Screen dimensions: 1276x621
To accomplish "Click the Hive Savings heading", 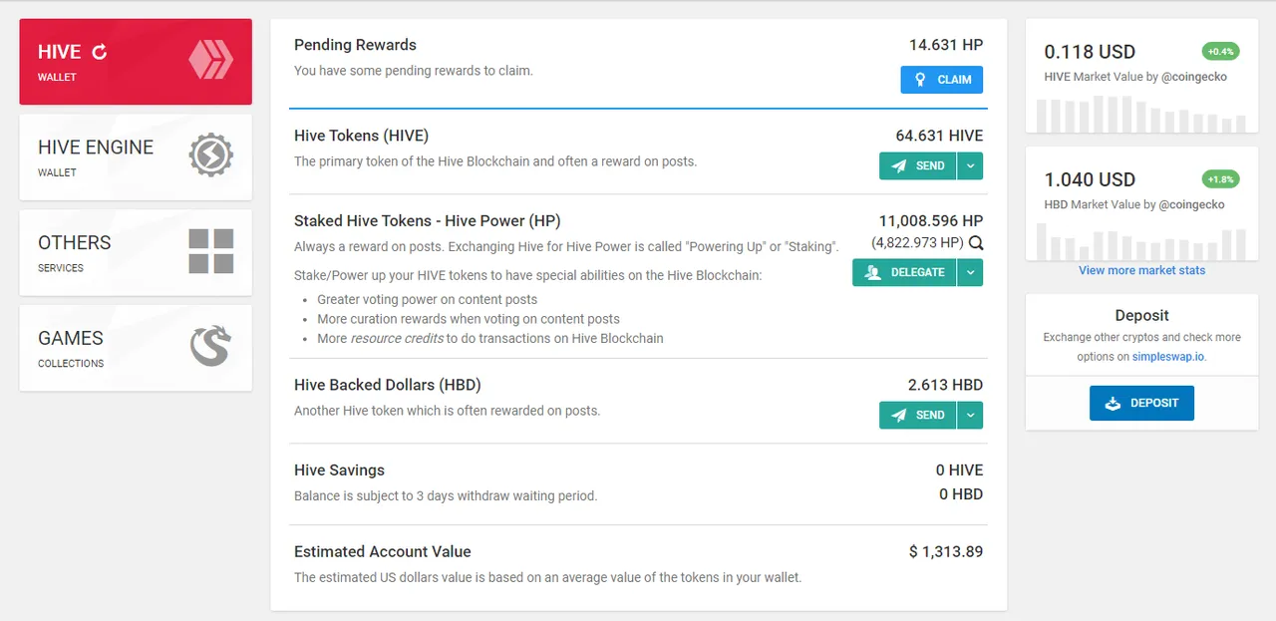I will click(339, 470).
